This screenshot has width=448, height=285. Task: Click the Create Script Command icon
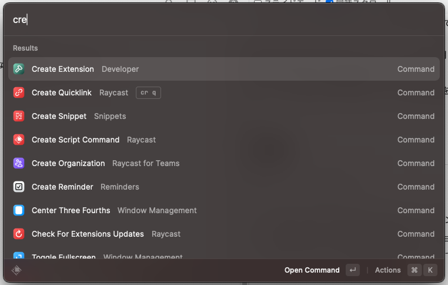pos(19,140)
